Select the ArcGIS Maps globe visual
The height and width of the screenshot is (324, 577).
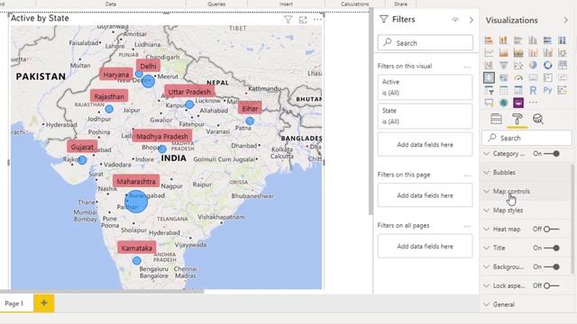tap(503, 103)
